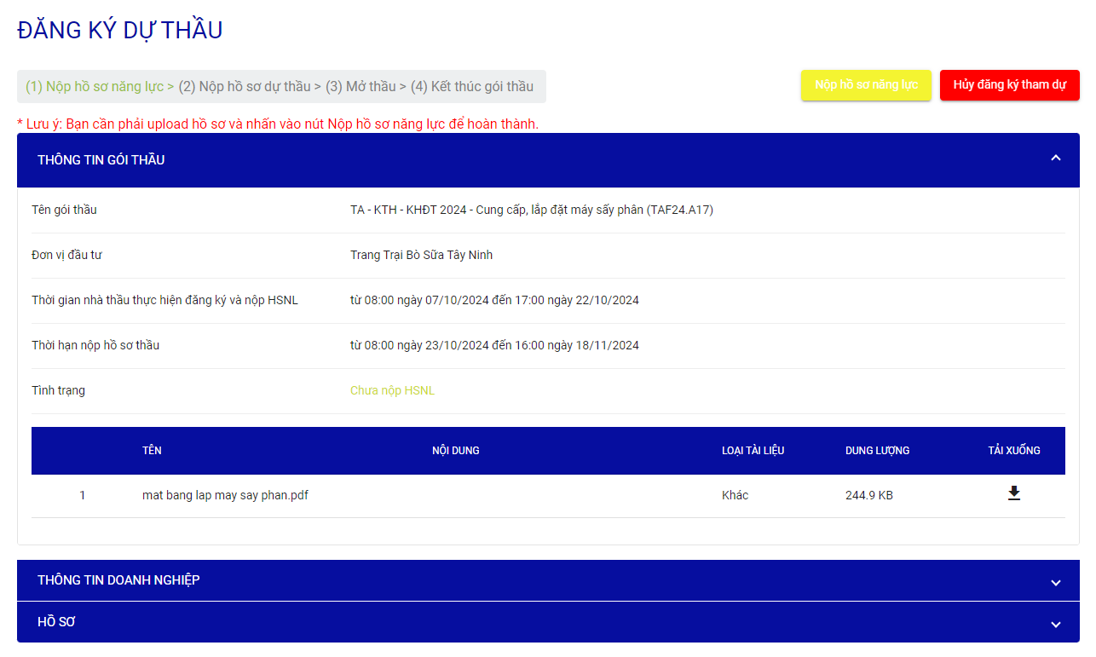Select step (4) Kết thúc gói thầu

point(472,87)
